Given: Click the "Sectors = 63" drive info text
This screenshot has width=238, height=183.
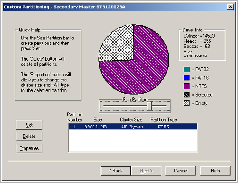Looking at the screenshot, I should coord(197,46).
